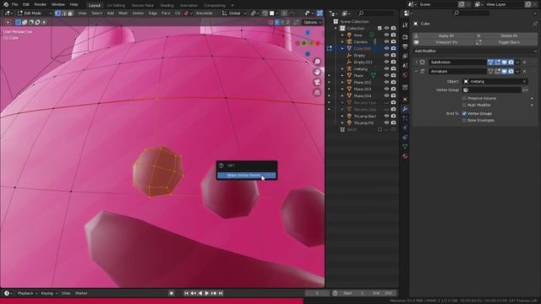
Task: Click the pin icon beside Cube
Action: coord(535,24)
